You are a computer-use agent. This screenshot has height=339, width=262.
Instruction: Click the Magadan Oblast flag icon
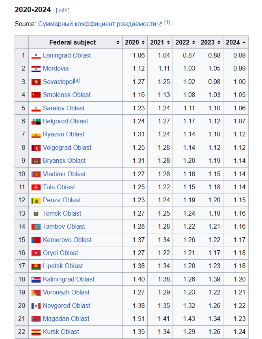point(36,319)
